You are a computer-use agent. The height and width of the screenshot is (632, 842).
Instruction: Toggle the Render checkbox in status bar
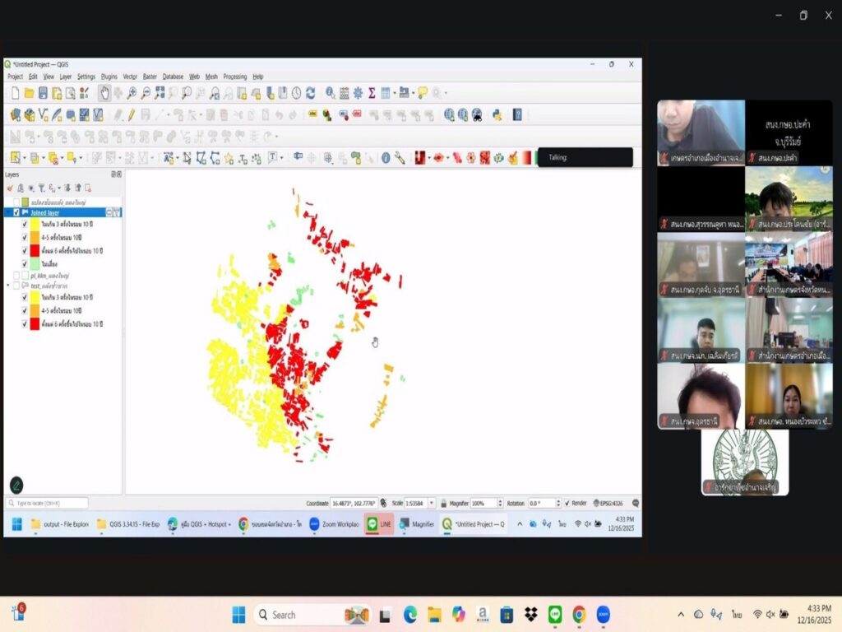click(567, 503)
